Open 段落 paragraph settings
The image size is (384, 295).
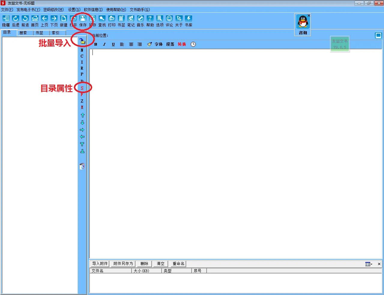click(x=170, y=44)
